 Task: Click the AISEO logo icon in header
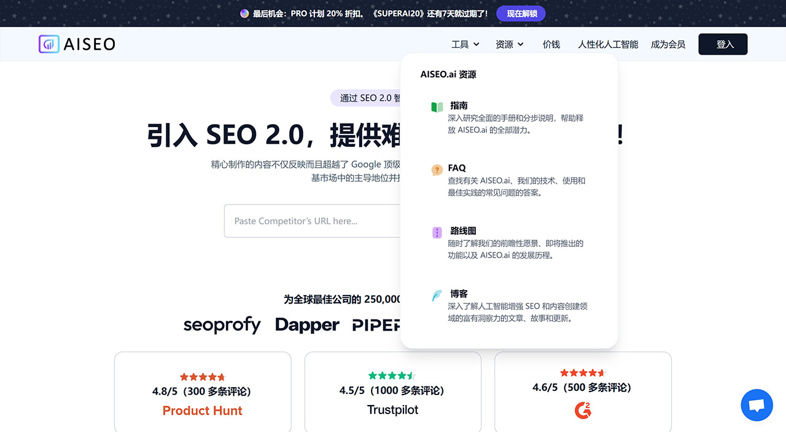pyautogui.click(x=49, y=44)
